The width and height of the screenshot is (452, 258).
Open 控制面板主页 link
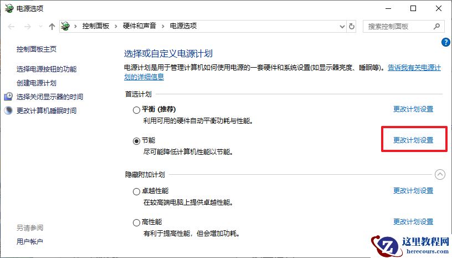pos(37,49)
